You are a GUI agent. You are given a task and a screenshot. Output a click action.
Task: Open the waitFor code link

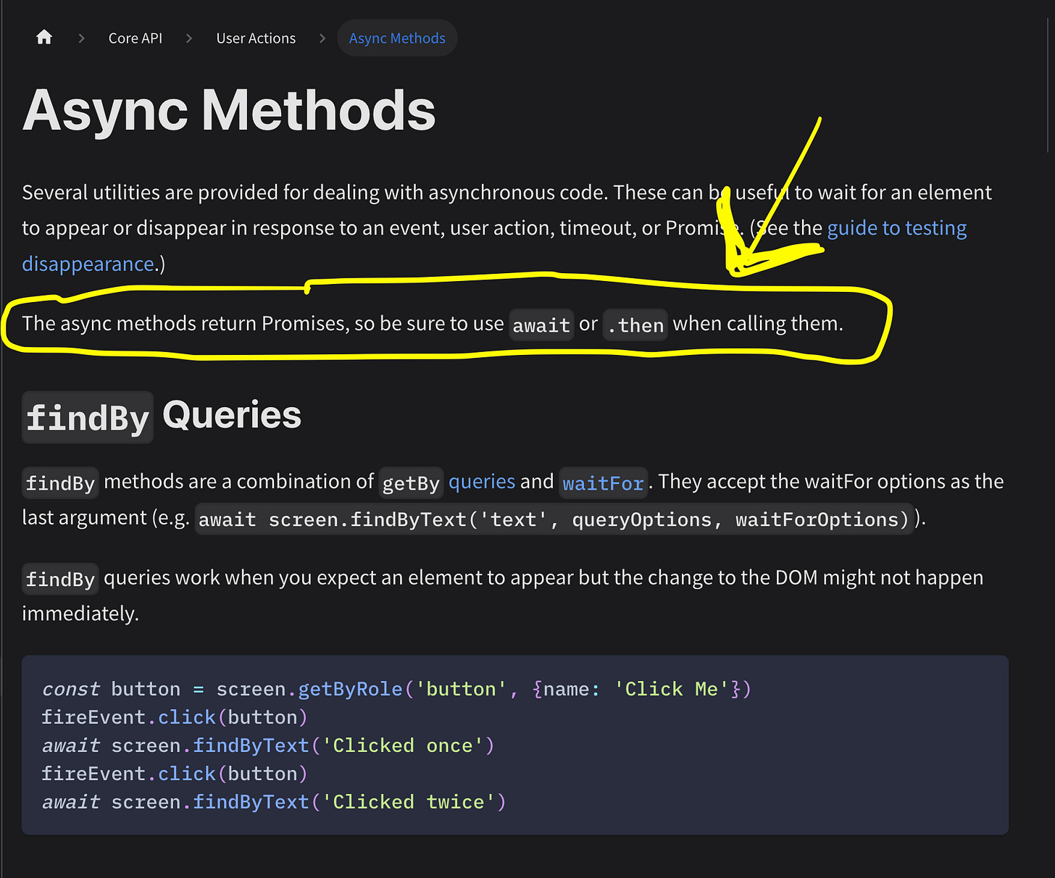tap(603, 483)
